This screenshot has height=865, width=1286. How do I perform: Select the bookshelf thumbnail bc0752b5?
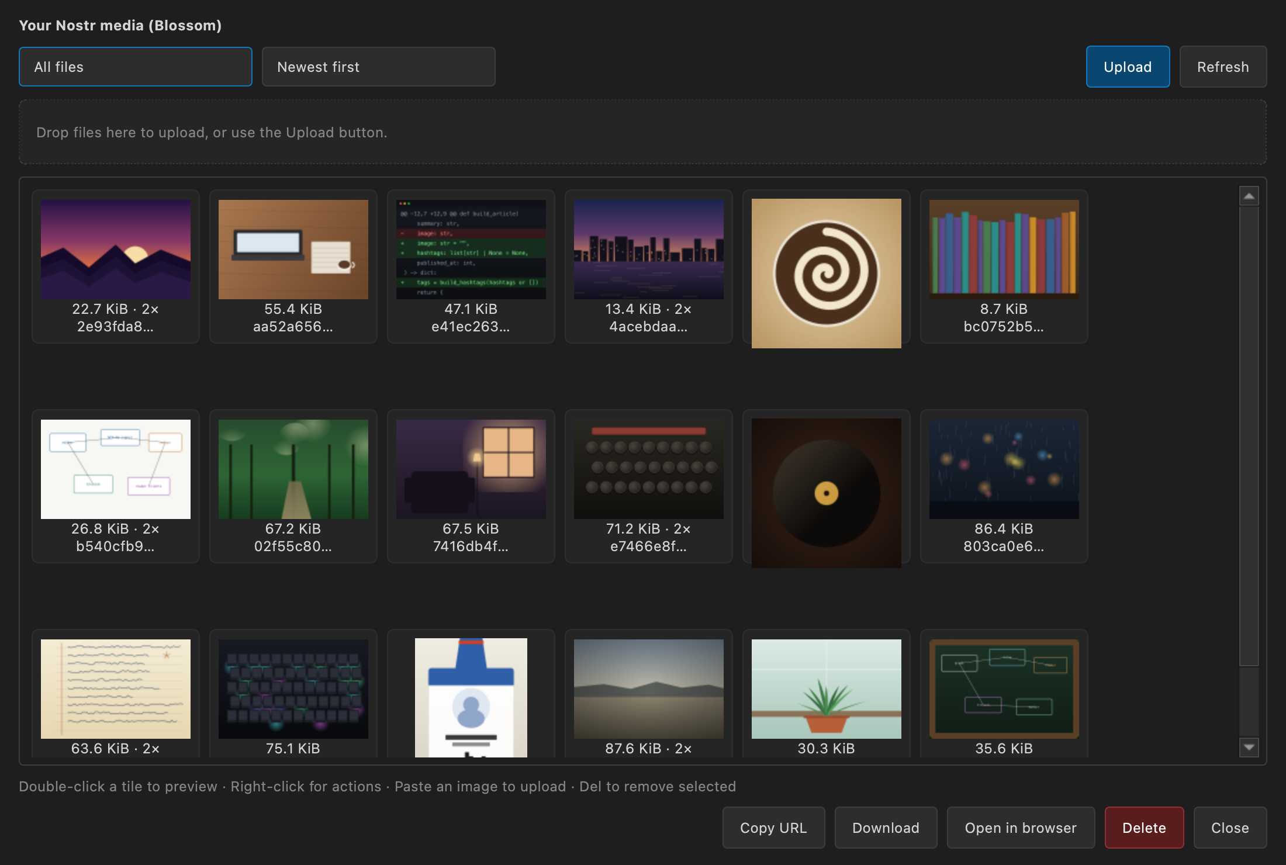coord(1004,250)
